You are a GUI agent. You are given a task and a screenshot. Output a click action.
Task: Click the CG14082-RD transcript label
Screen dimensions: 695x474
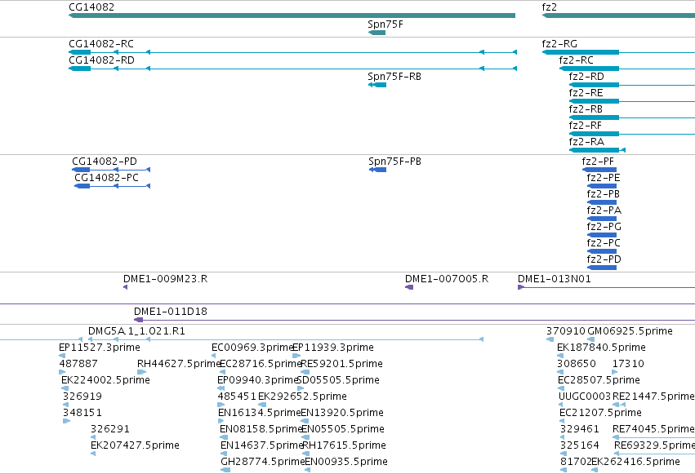point(101,60)
